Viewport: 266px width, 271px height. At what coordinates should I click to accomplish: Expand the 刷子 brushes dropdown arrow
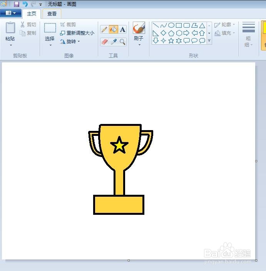click(x=139, y=45)
